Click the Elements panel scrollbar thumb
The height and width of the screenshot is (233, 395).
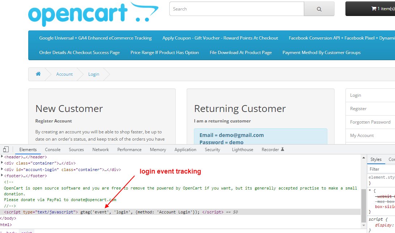pos(364,205)
